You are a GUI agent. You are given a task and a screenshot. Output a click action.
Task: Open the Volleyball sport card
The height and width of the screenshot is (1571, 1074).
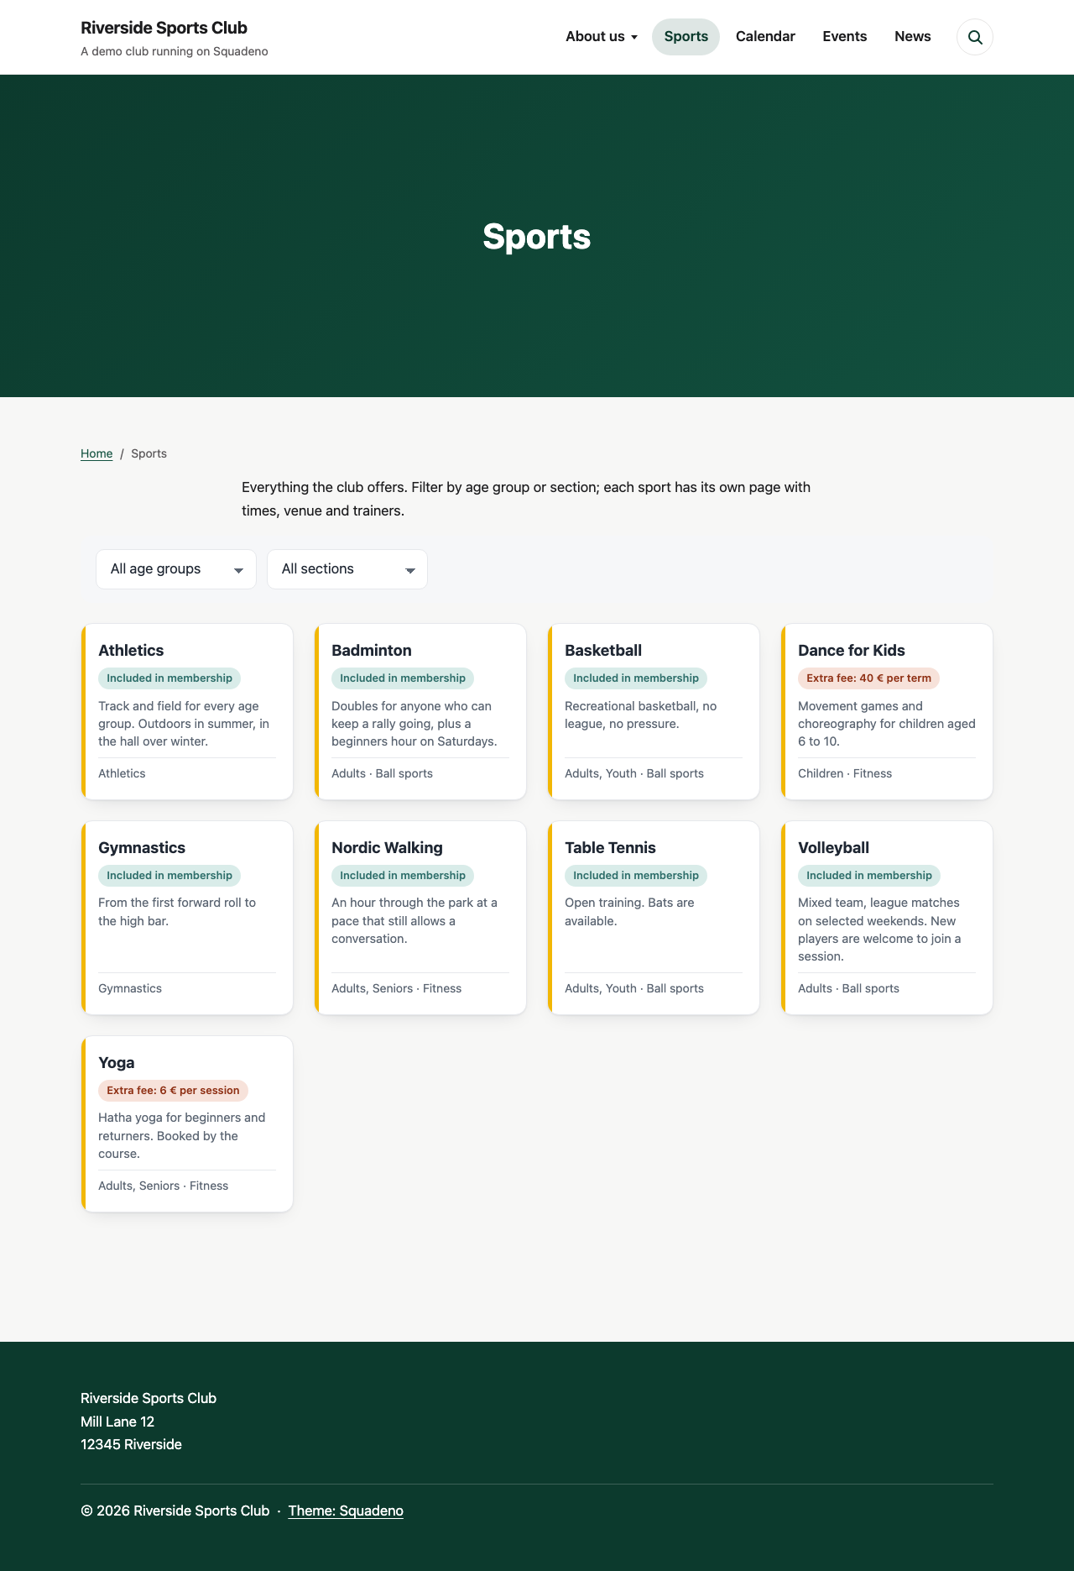click(x=887, y=918)
